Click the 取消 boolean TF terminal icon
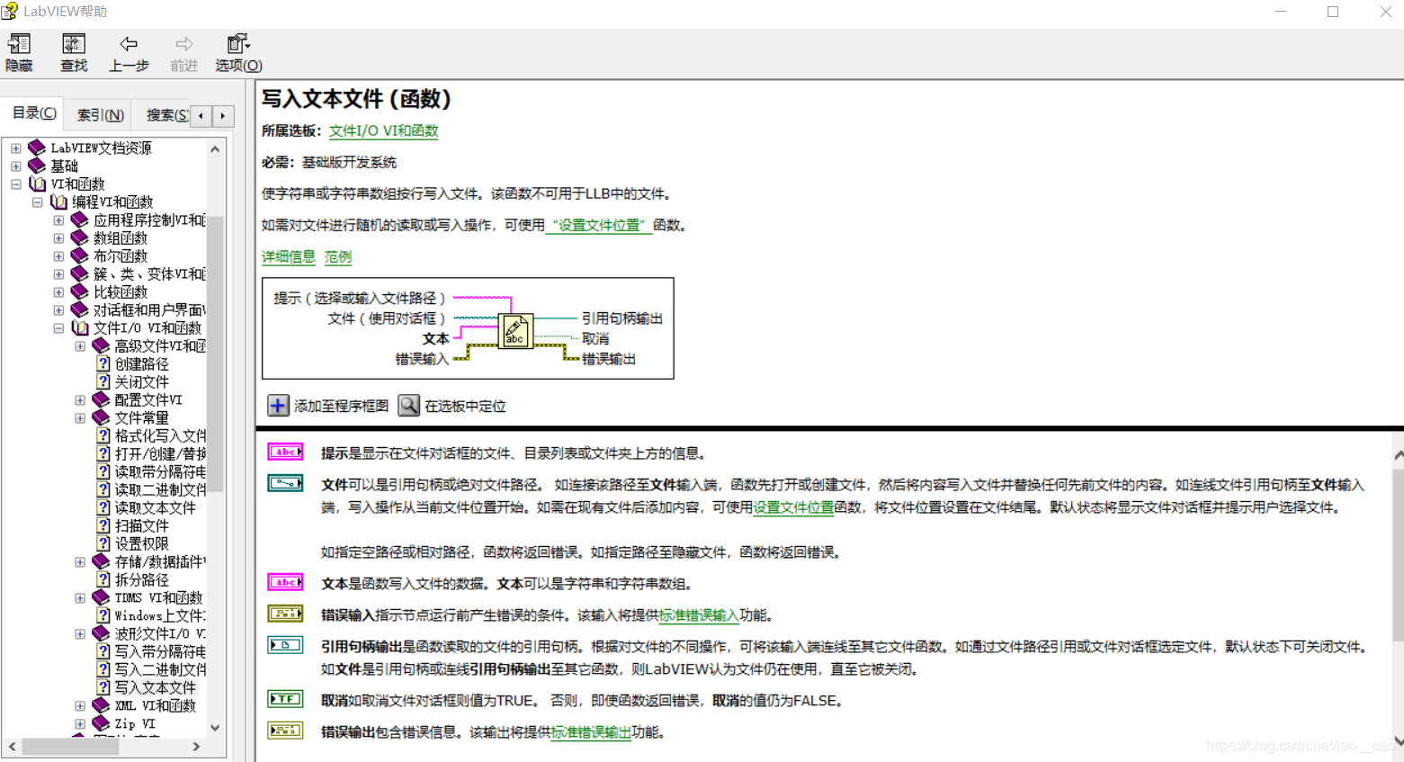The height and width of the screenshot is (762, 1404). coord(285,699)
